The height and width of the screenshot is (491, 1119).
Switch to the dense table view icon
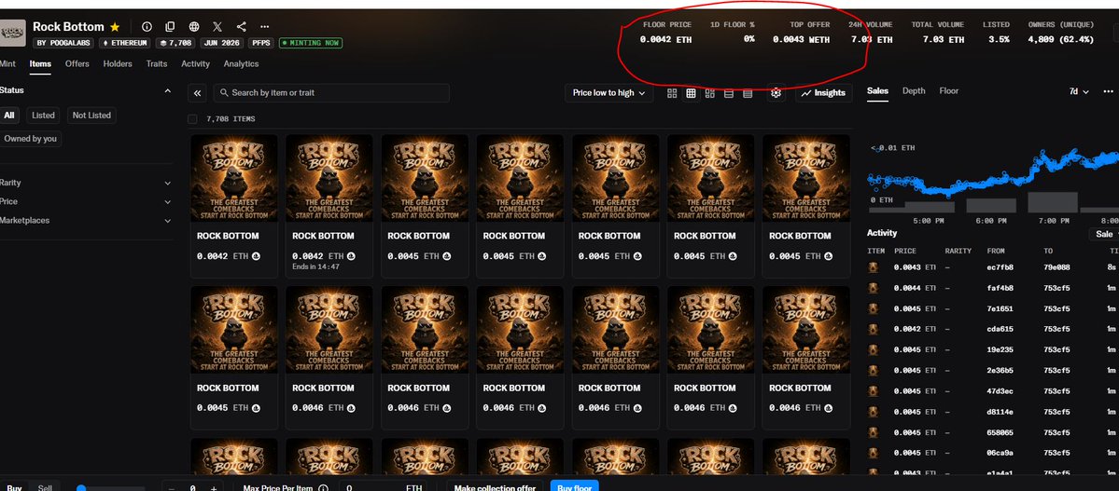pos(748,93)
